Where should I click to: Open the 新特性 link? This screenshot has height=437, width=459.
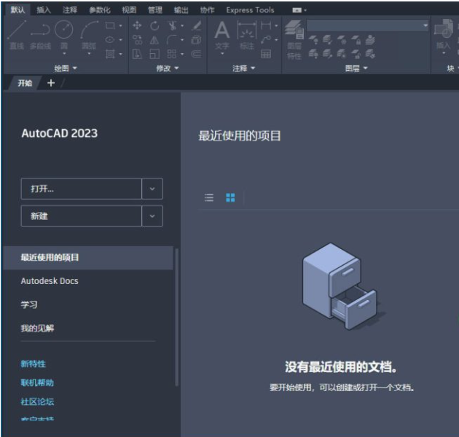(x=34, y=364)
